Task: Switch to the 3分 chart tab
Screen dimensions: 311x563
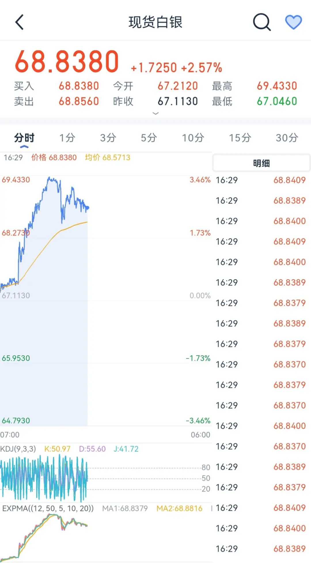Action: point(108,138)
